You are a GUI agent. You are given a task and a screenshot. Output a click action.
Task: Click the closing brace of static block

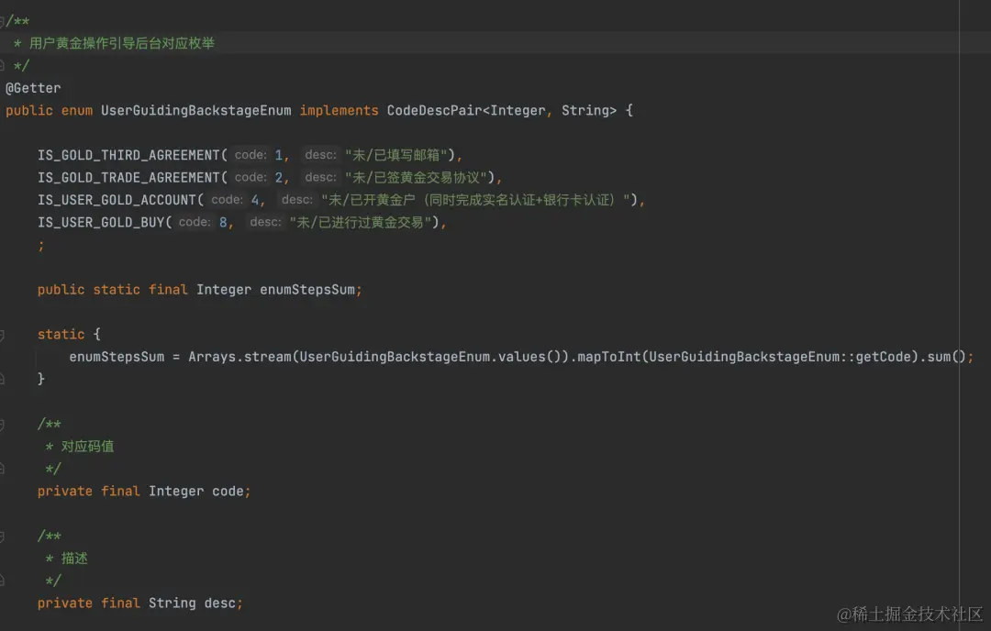click(41, 379)
